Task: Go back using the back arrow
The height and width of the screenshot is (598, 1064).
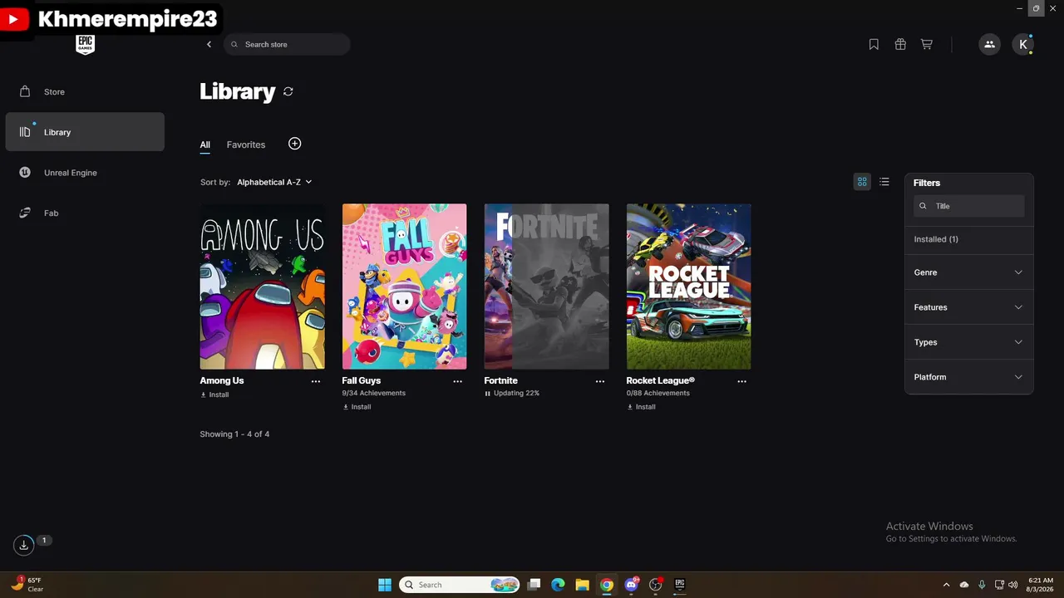Action: pos(209,44)
